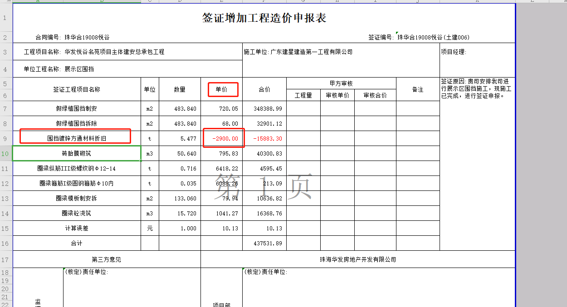Select the total 348388.99 cell
Viewport: 567px width, 307px height.
(x=264, y=108)
